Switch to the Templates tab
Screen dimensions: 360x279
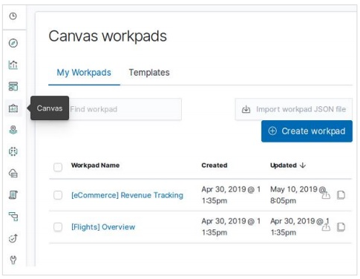pyautogui.click(x=149, y=73)
